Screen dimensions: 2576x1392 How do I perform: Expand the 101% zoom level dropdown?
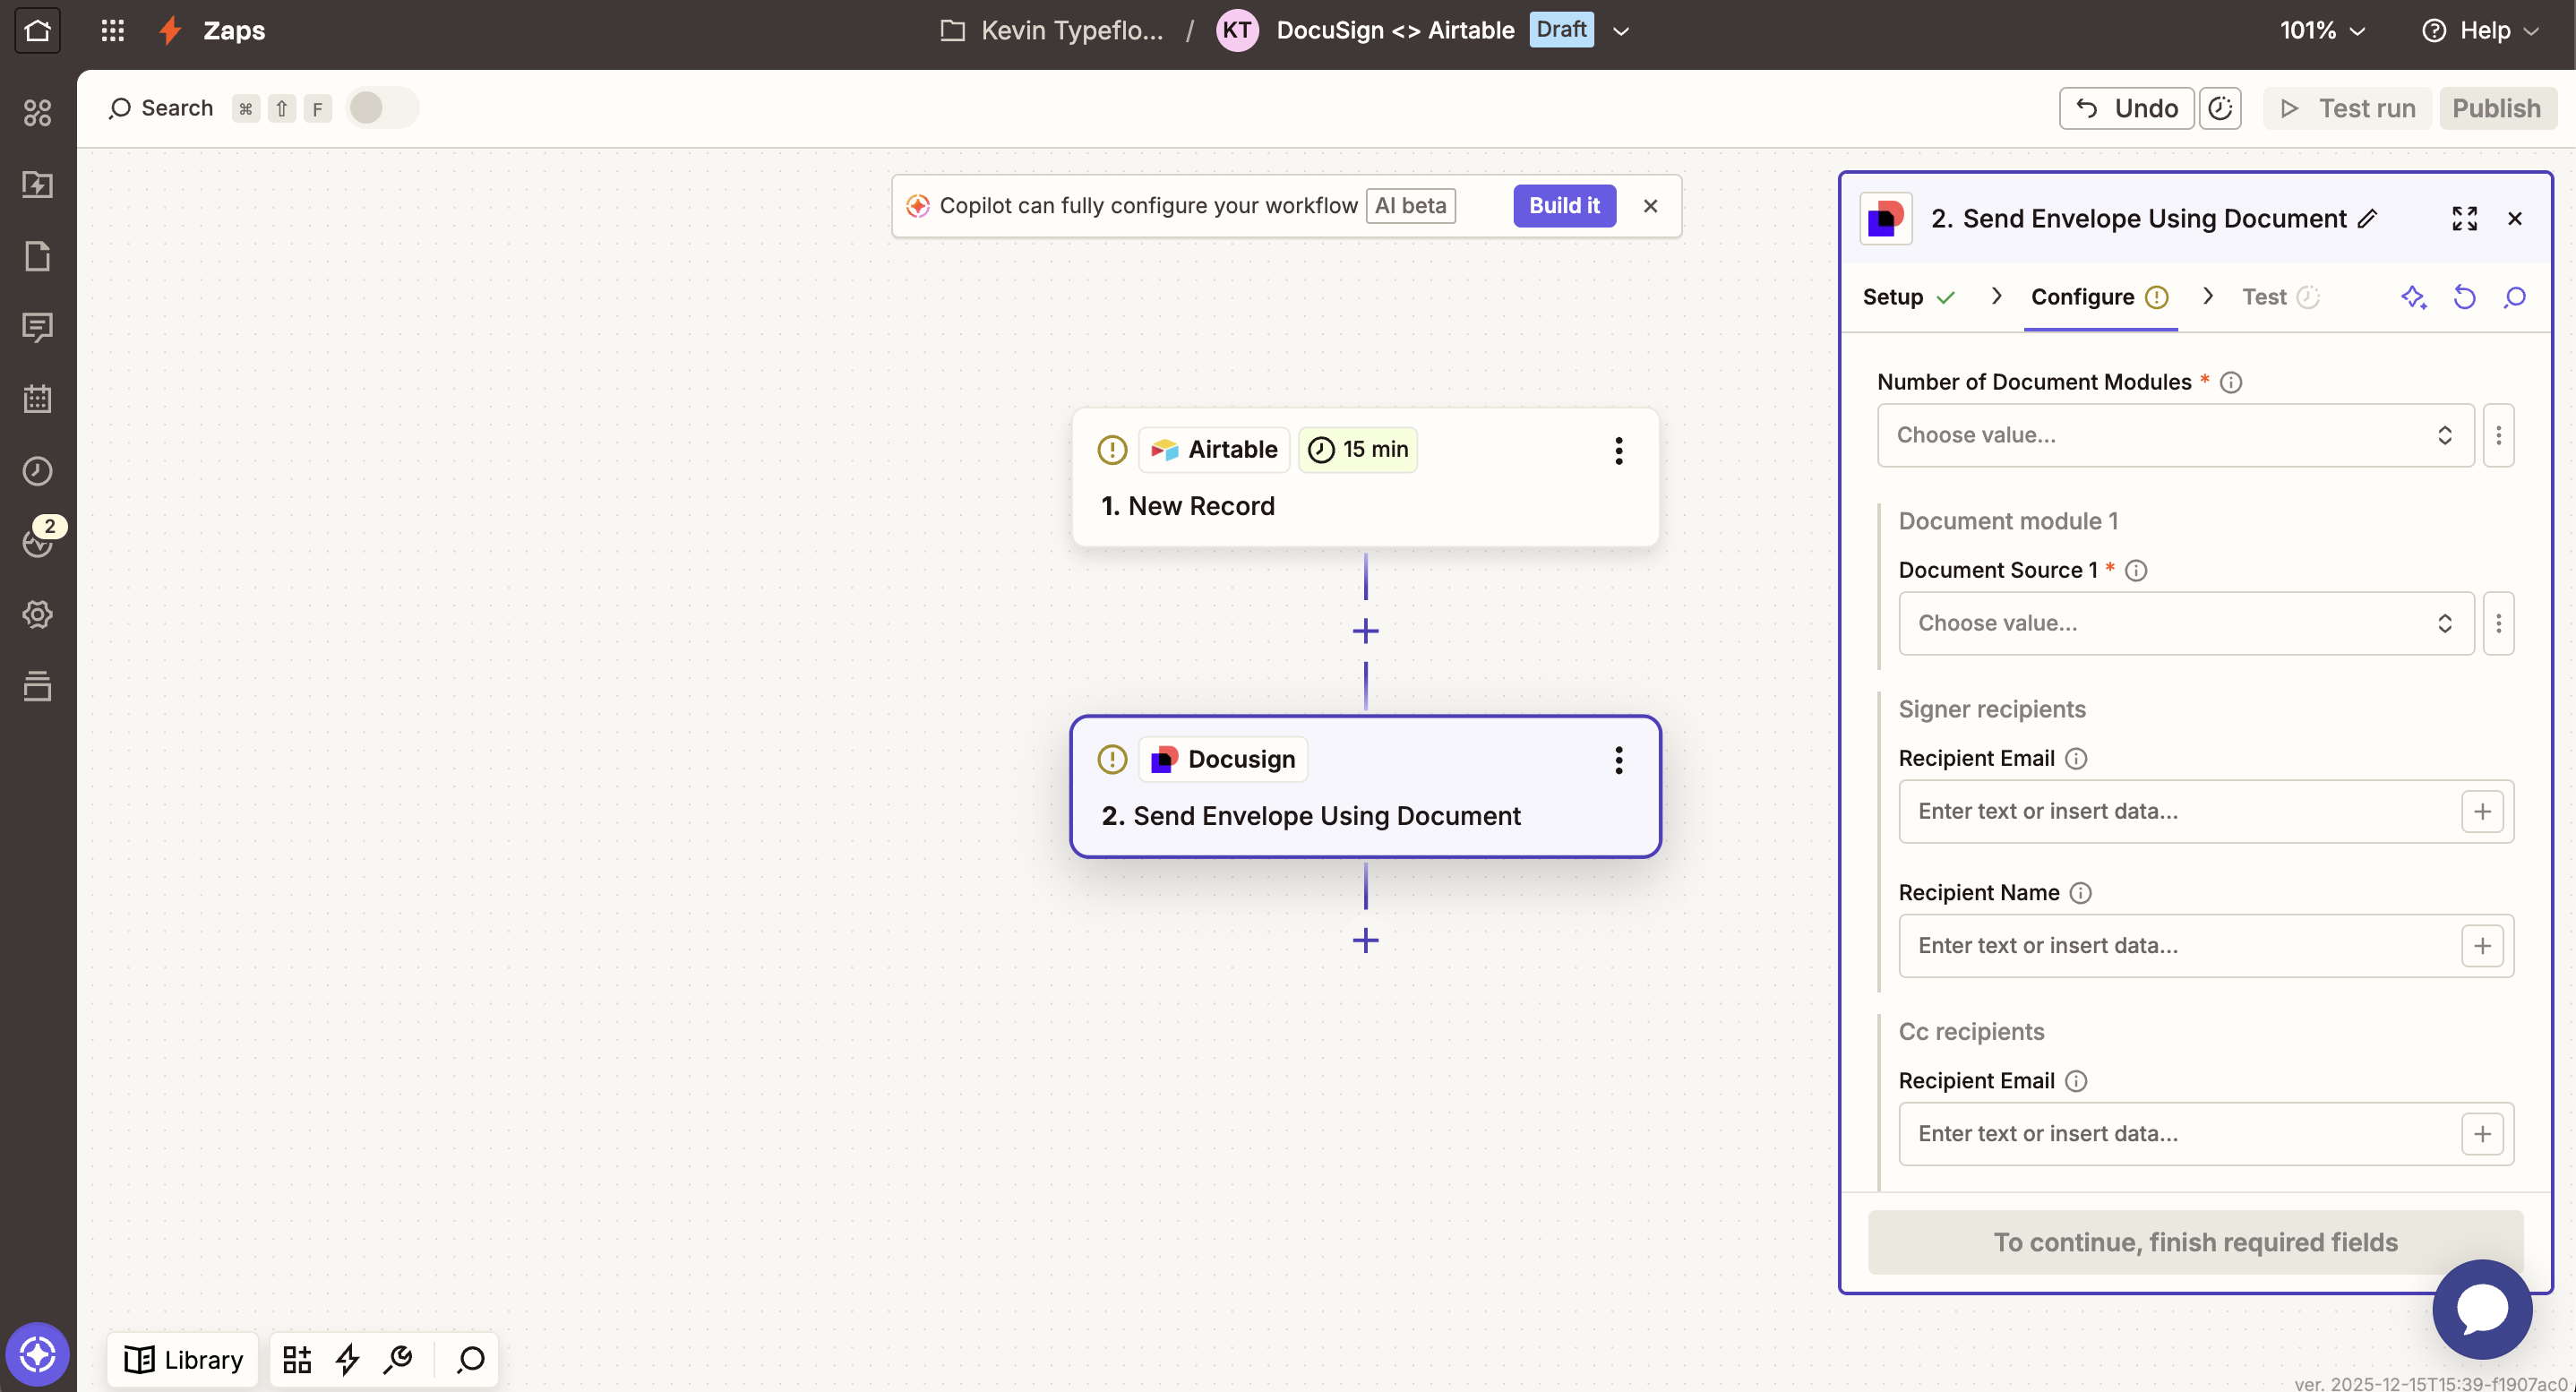click(2322, 30)
